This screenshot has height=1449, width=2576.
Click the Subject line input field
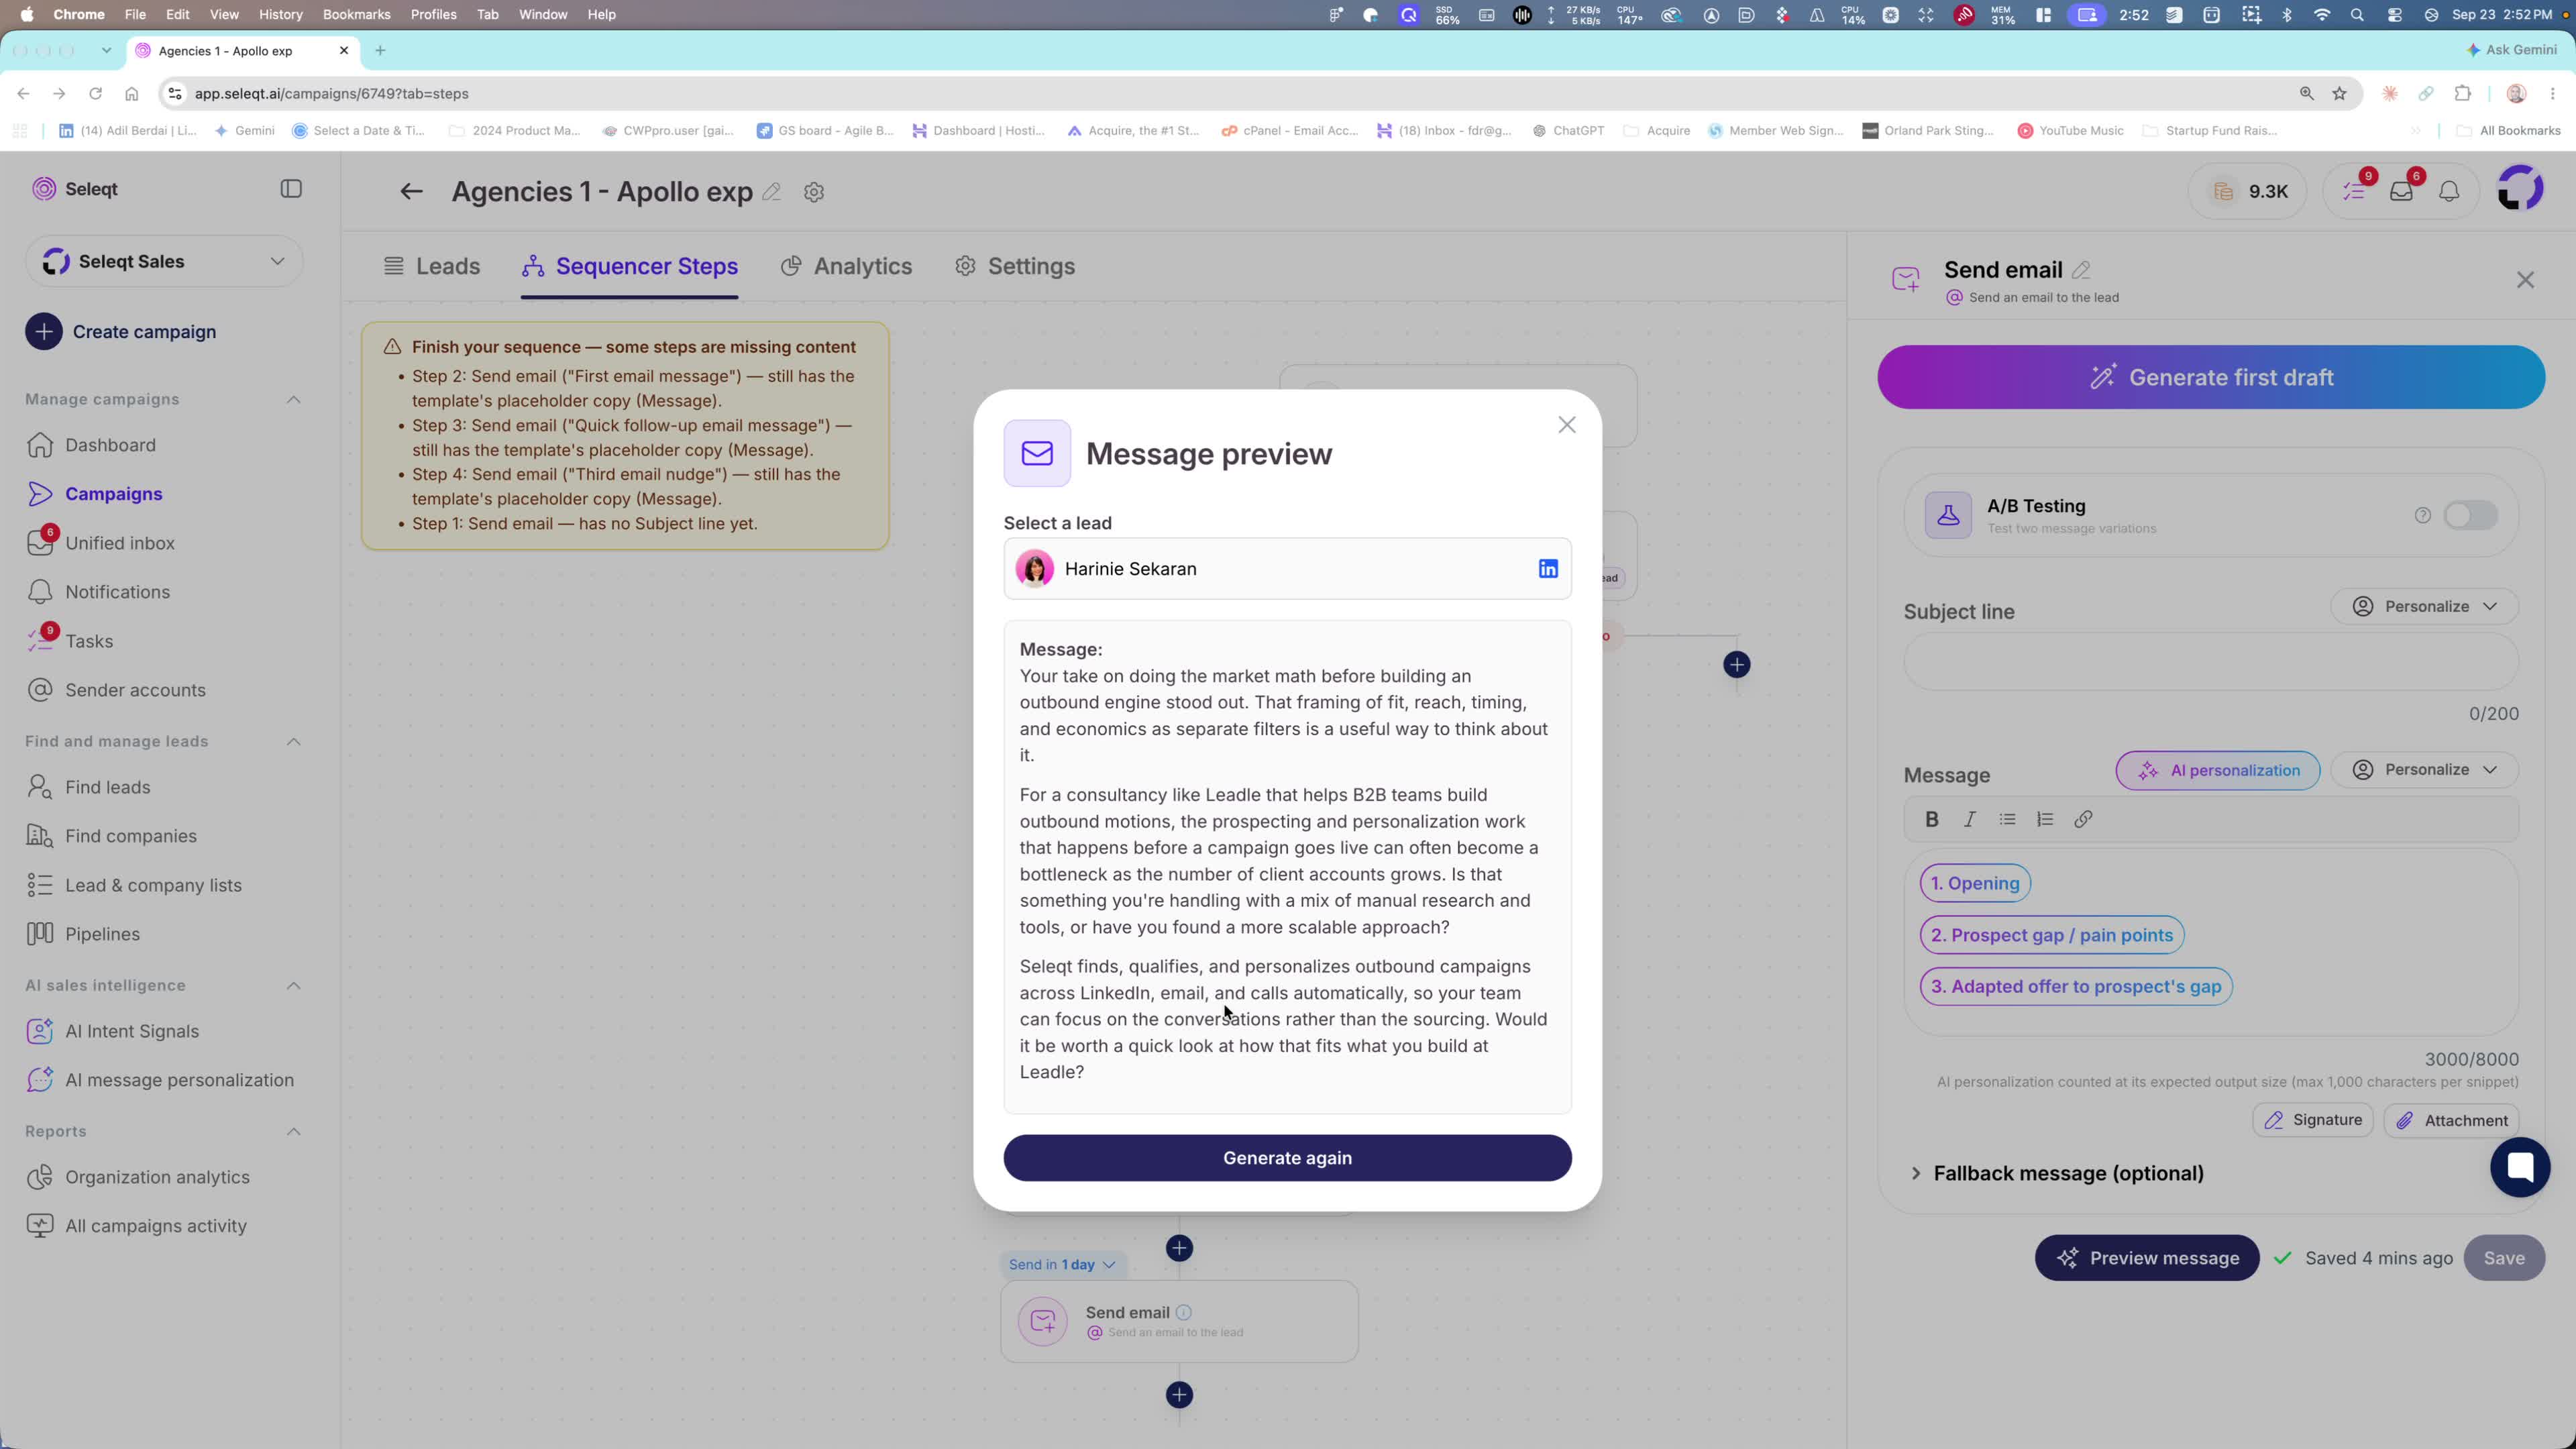click(2210, 662)
